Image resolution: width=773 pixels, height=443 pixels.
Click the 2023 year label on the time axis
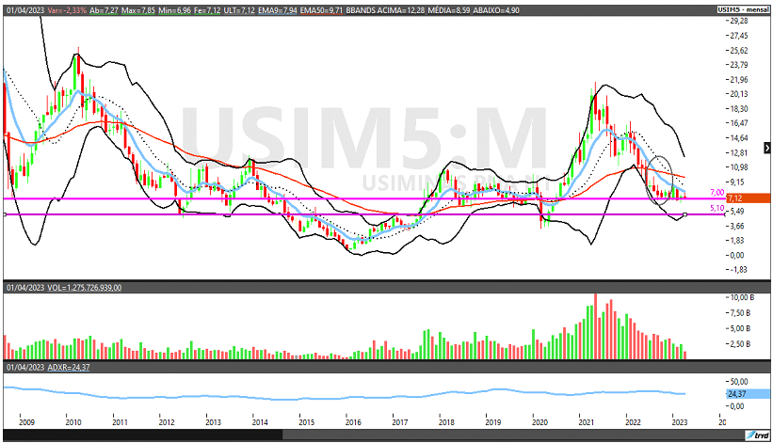[x=680, y=421]
